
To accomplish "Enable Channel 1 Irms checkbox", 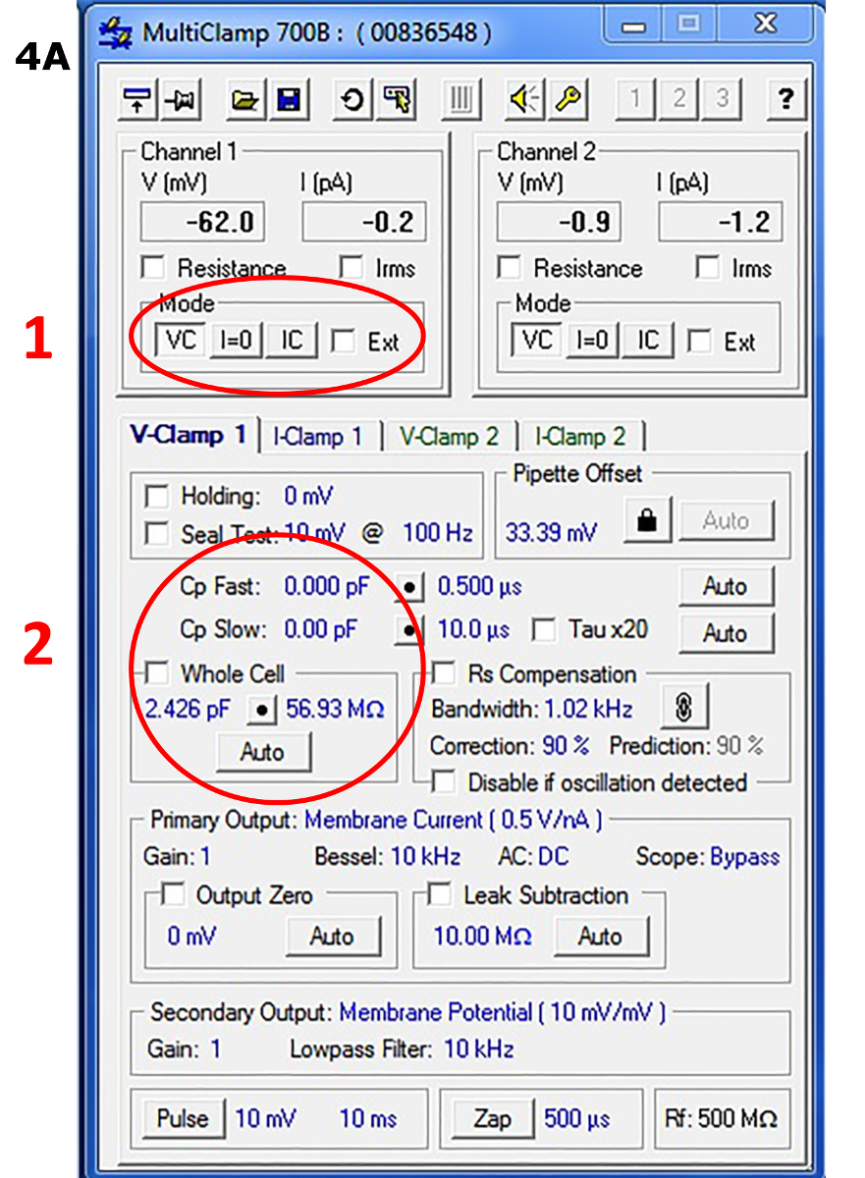I will (x=351, y=268).
